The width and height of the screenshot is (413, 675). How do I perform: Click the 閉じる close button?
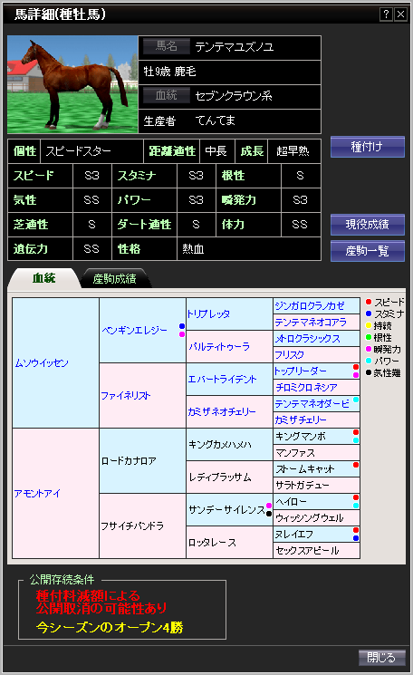(x=382, y=658)
